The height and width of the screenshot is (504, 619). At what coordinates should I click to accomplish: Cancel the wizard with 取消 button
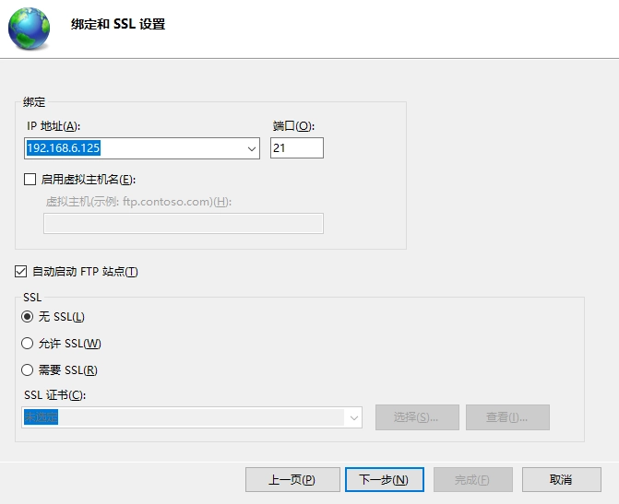(561, 480)
